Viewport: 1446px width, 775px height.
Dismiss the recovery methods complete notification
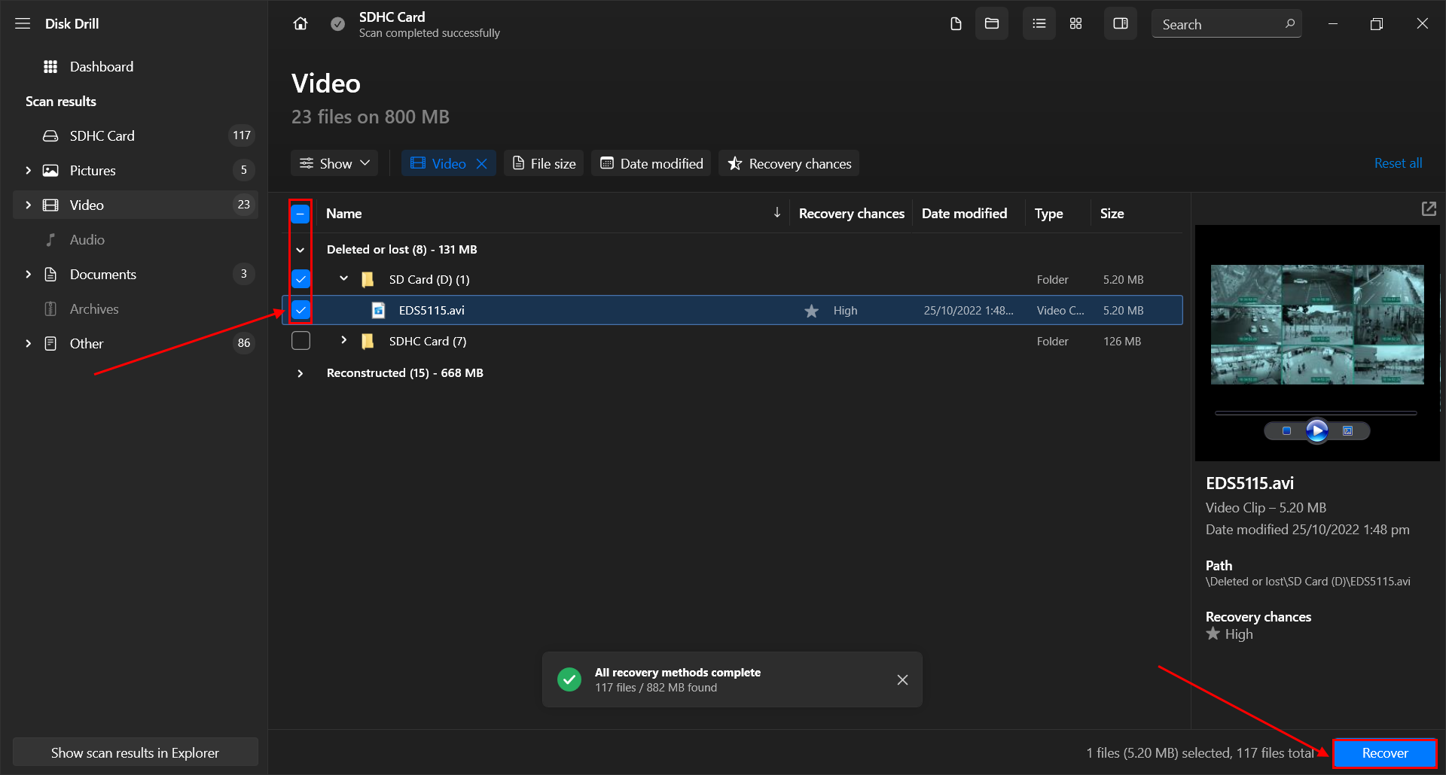coord(902,680)
